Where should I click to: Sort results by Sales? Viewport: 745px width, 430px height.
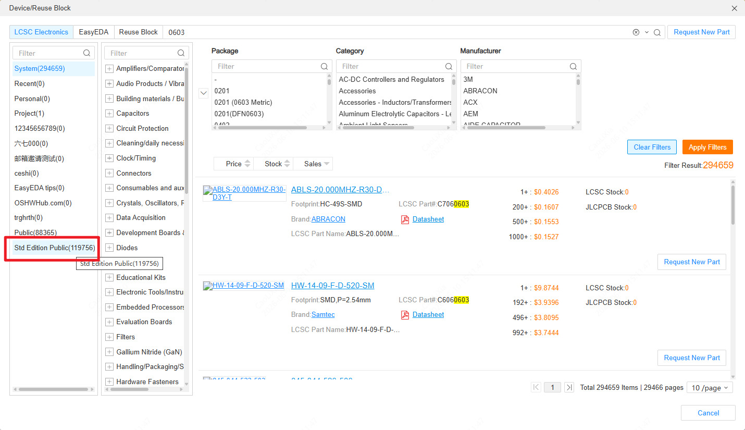[313, 164]
